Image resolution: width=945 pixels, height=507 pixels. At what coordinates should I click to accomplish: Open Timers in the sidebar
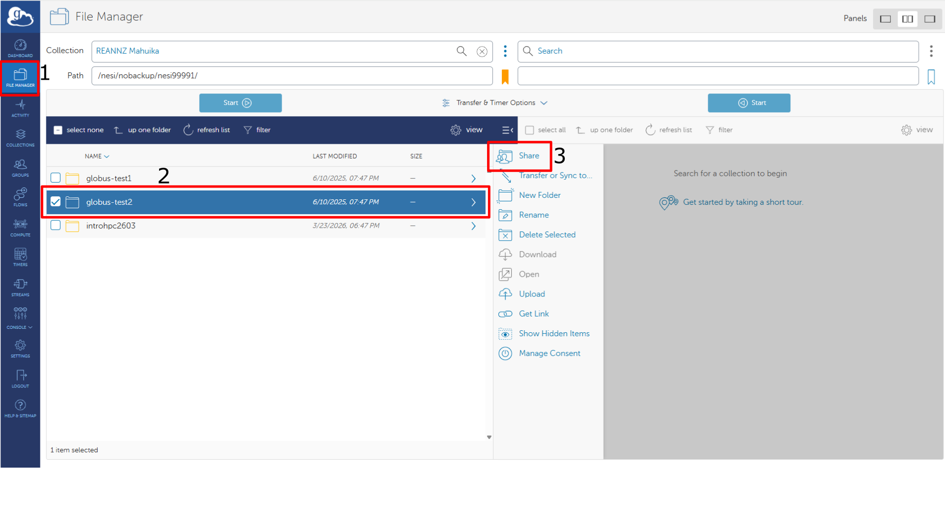(x=20, y=257)
